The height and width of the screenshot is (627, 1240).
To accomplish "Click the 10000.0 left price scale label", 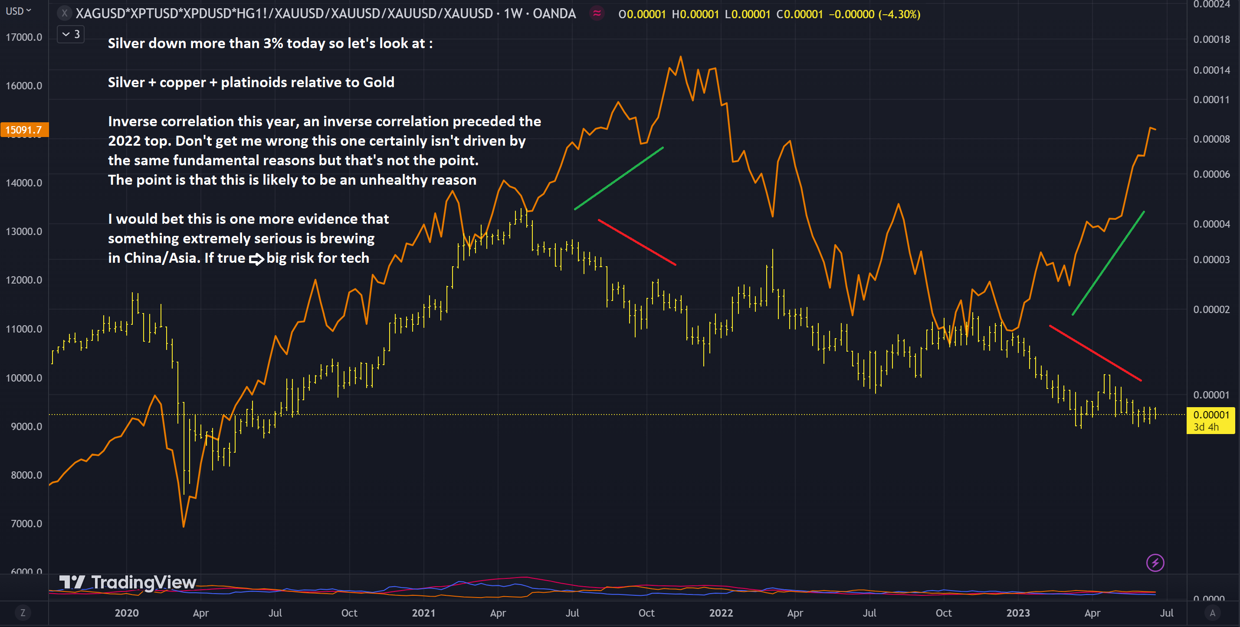I will coord(24,378).
